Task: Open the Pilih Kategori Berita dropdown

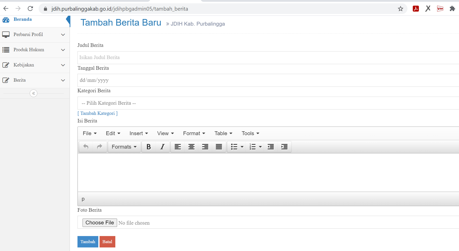Action: click(x=268, y=103)
